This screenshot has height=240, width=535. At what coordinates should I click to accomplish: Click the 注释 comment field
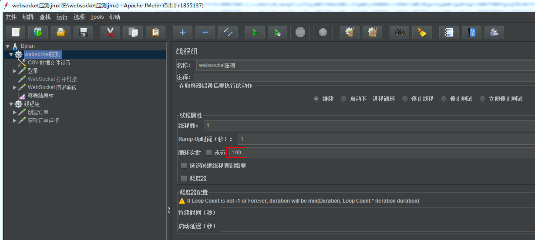pos(364,77)
